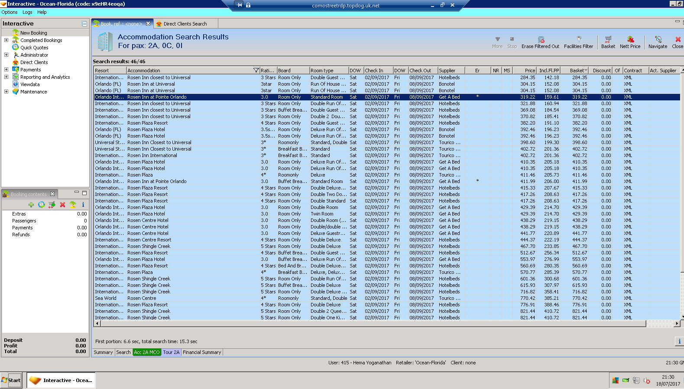This screenshot has height=389, width=684.
Task: Click the pin icon on the remote desktop bar
Action: 239,5
